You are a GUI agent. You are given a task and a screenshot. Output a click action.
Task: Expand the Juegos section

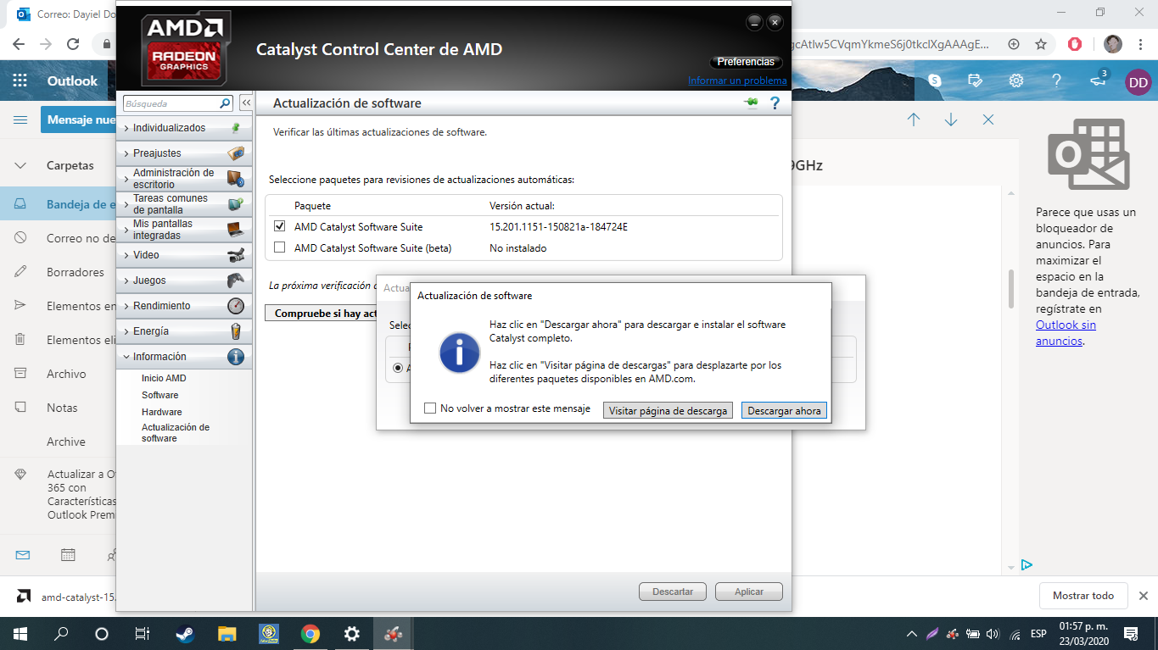coord(126,281)
